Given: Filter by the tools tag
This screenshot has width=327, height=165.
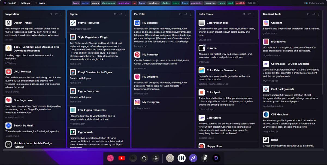Looking at the screenshot, I should (76, 3).
